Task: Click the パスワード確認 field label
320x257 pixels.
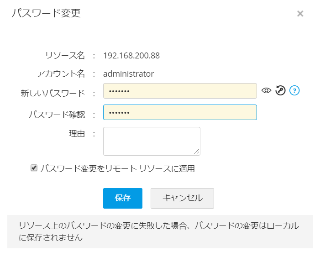Action: 57,115
